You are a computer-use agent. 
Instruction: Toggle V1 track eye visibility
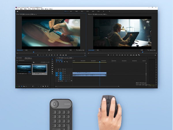point(65,73)
